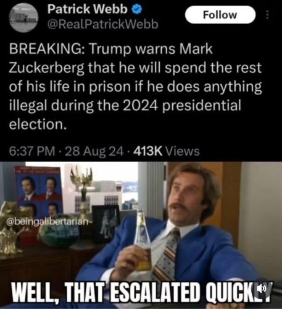Click the gold trophy on the shelf
Viewport: 282px width, 309px height.
click(x=82, y=190)
